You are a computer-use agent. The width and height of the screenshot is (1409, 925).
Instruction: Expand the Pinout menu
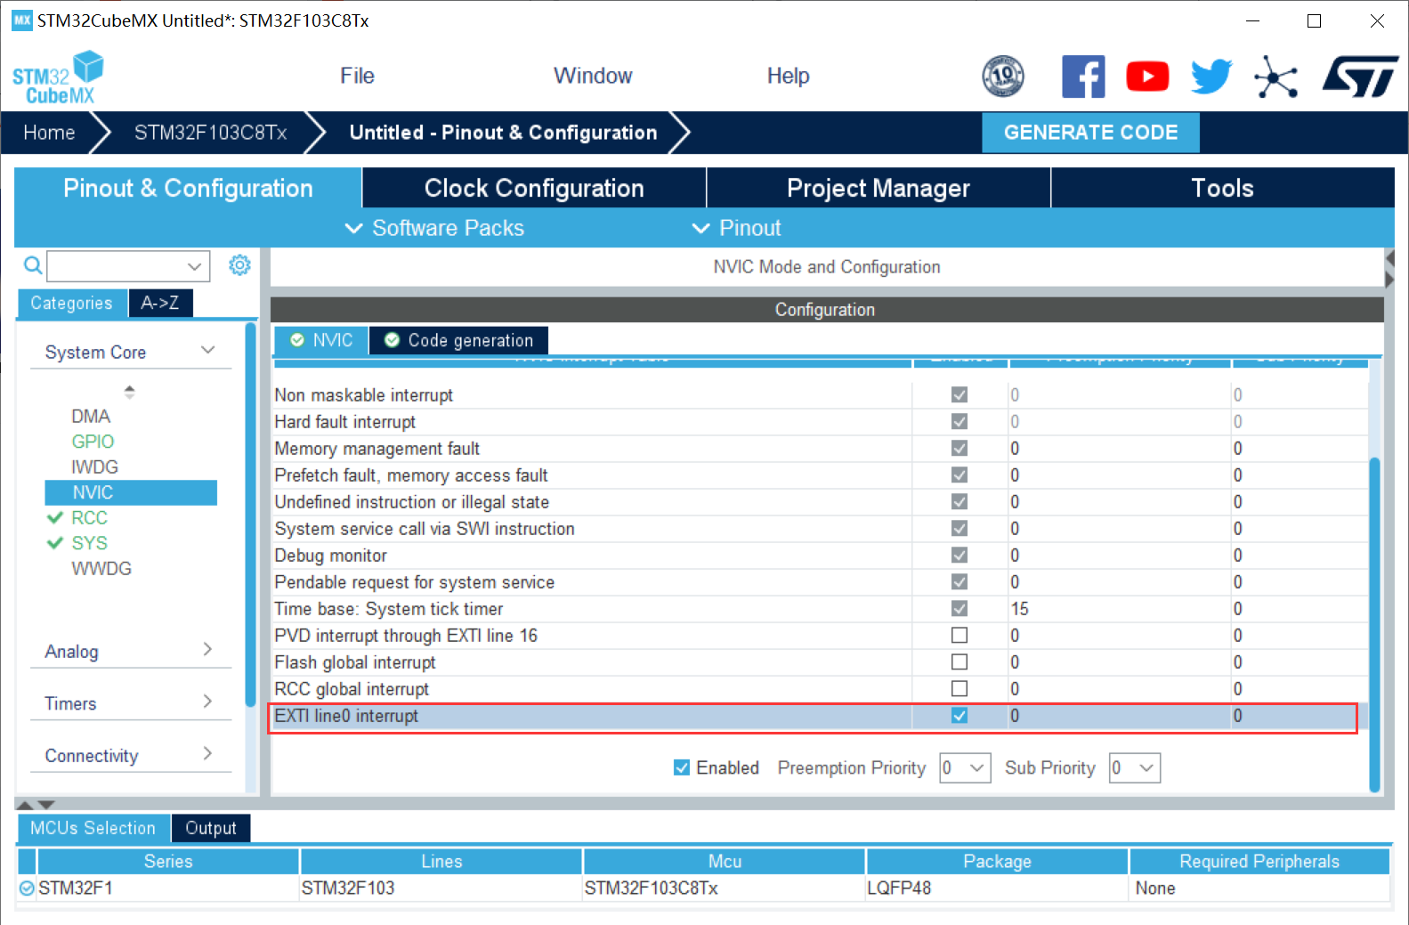pos(737,228)
